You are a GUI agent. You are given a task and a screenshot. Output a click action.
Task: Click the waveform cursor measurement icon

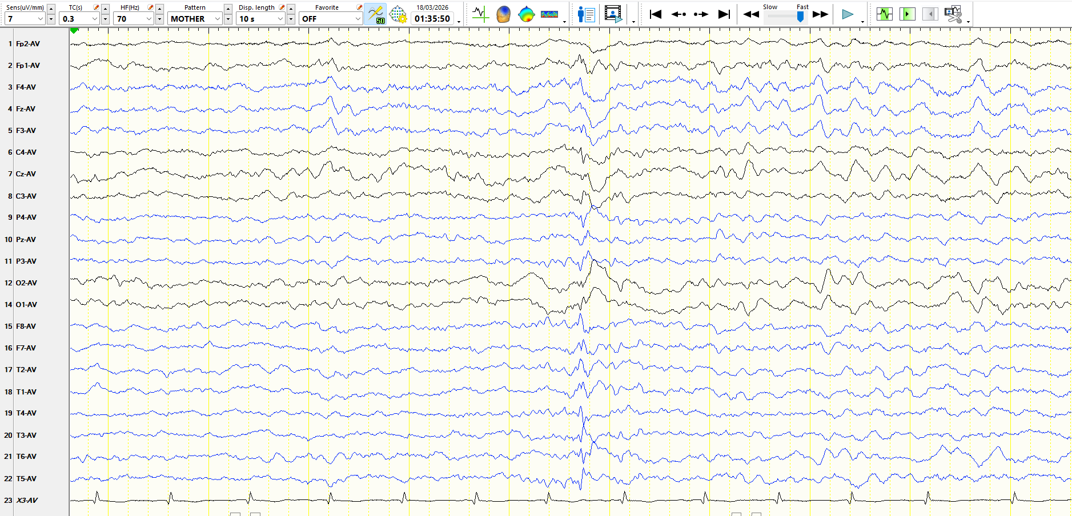480,14
